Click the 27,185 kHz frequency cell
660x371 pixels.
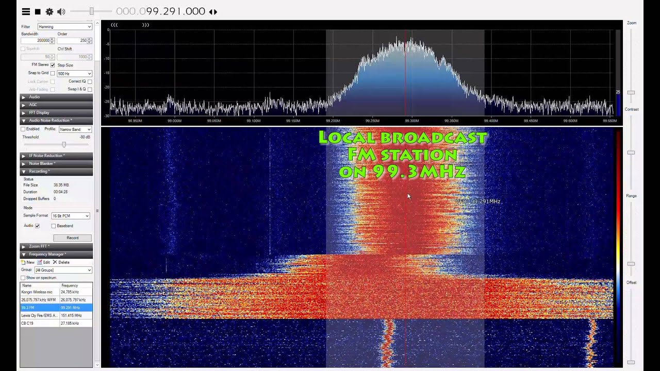pos(76,323)
